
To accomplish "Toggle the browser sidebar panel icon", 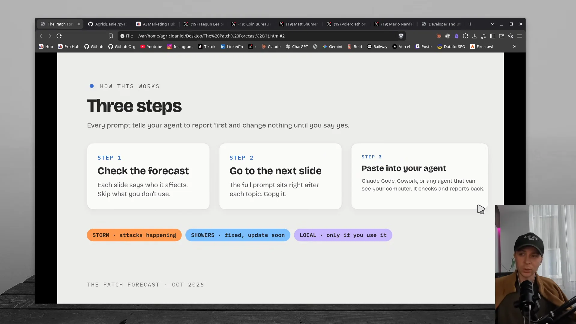I will click(493, 36).
